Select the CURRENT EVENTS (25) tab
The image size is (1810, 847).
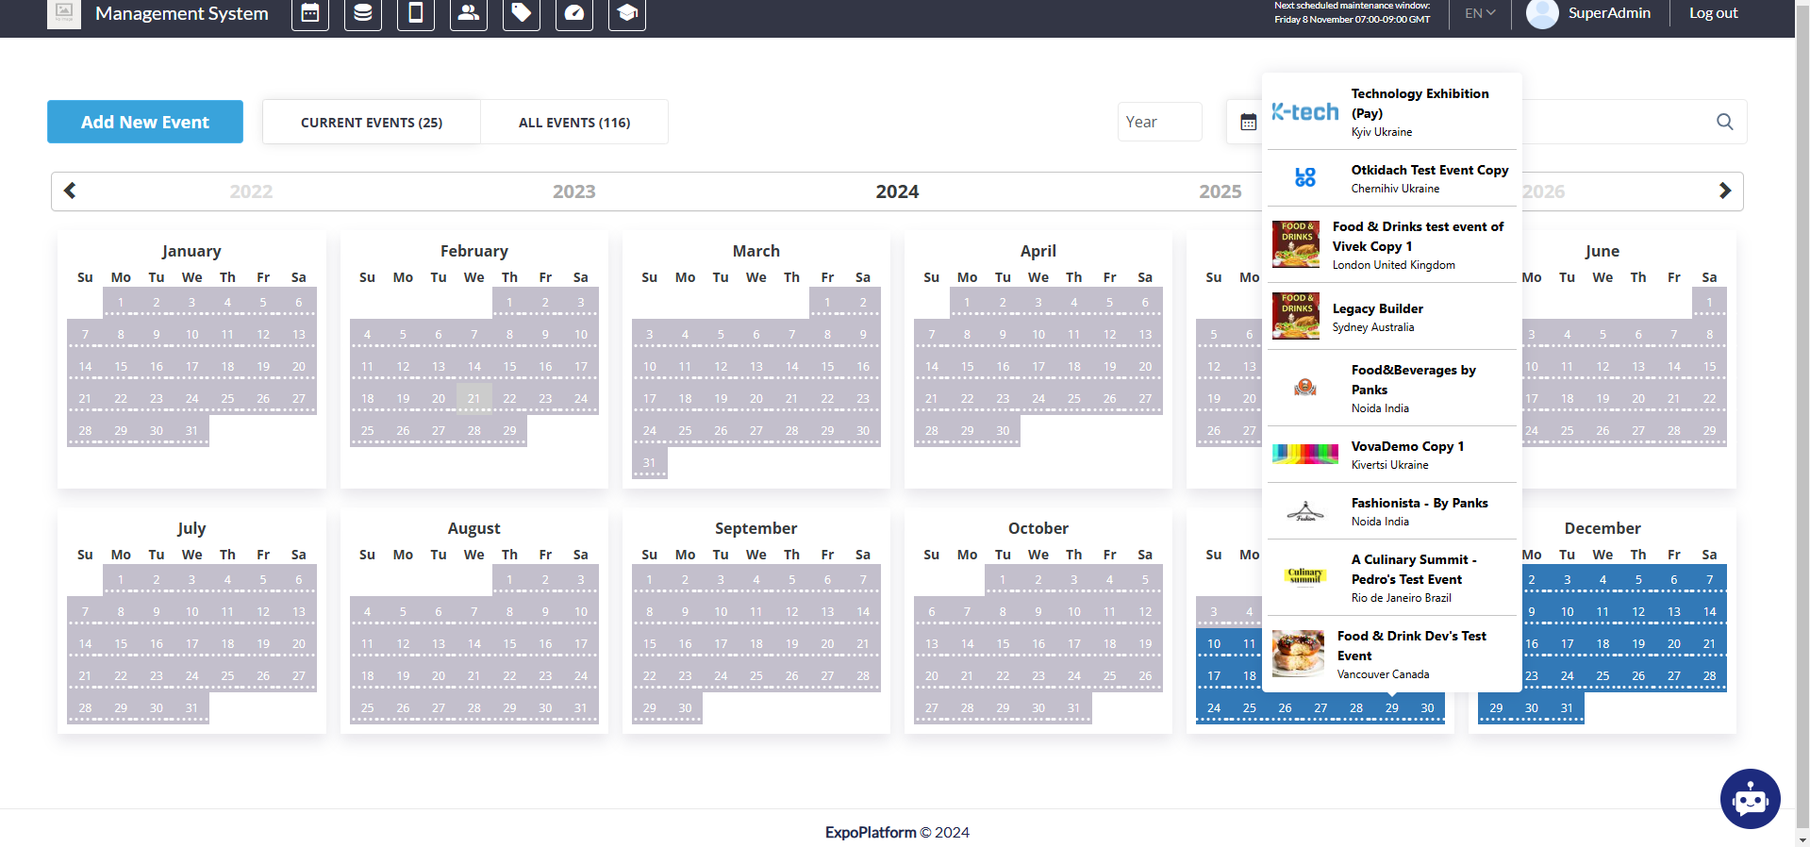(x=371, y=123)
